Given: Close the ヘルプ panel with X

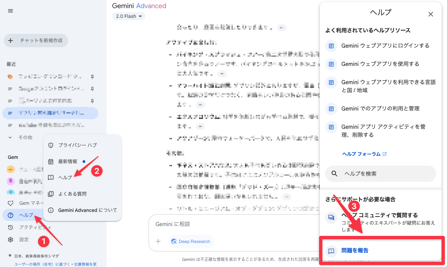Looking at the screenshot, I should tap(431, 14).
